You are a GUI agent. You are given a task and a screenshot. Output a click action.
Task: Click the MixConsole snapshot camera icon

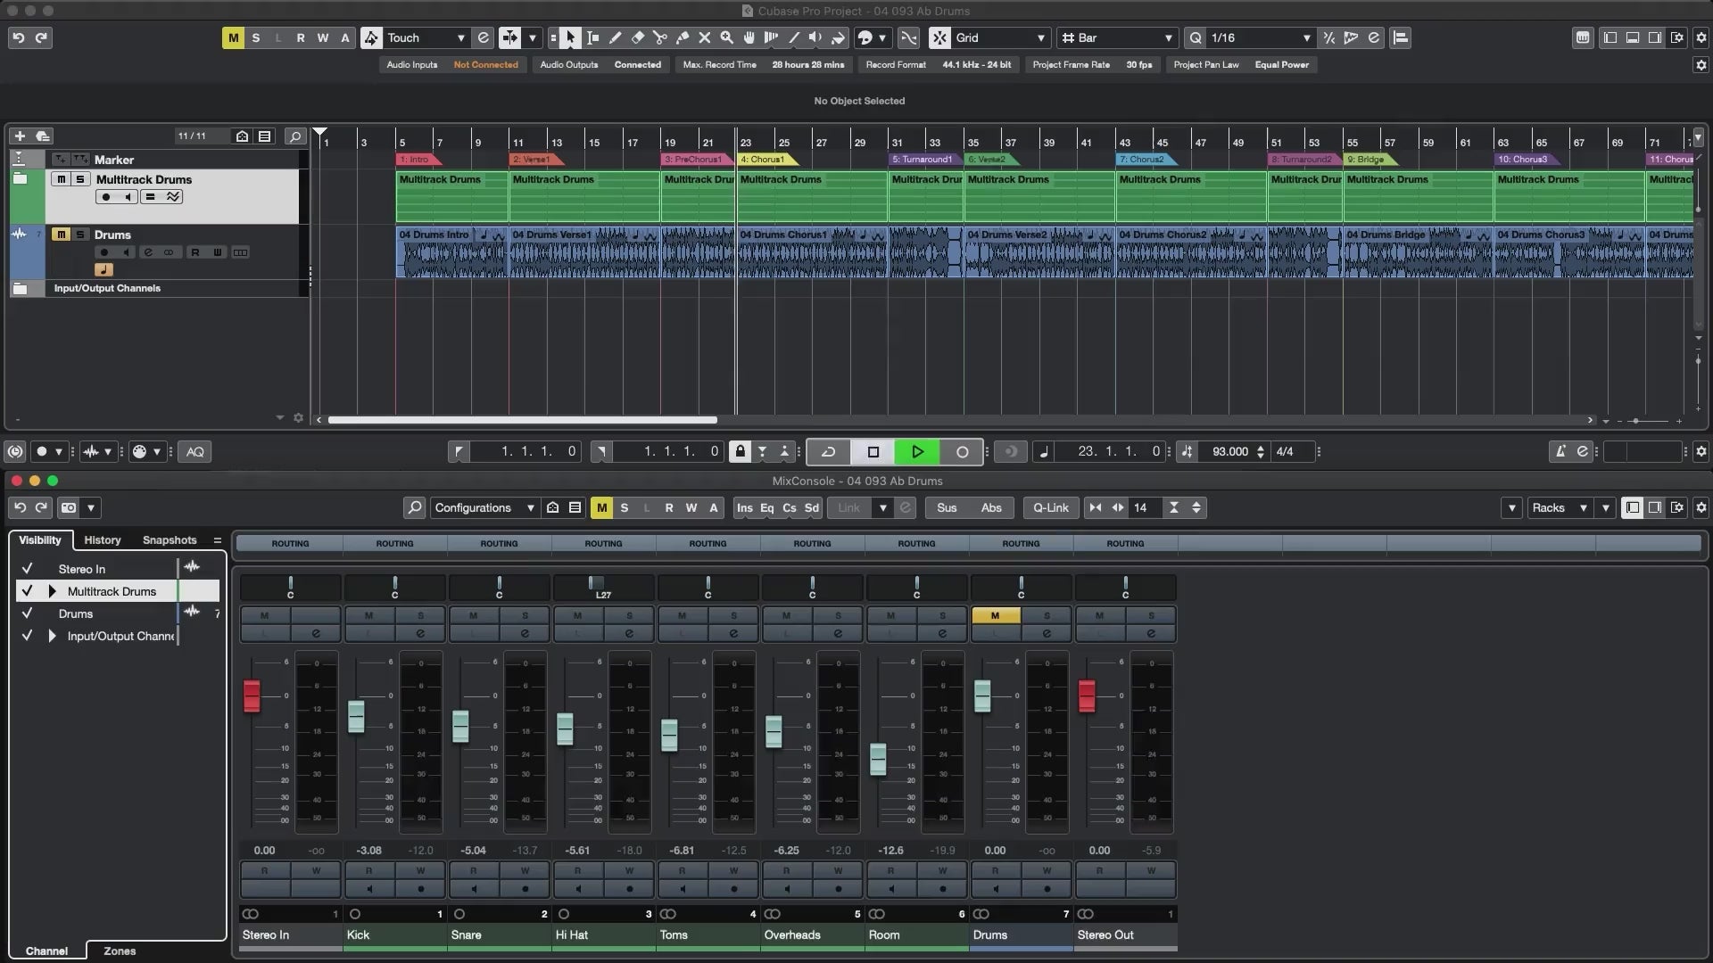click(69, 507)
